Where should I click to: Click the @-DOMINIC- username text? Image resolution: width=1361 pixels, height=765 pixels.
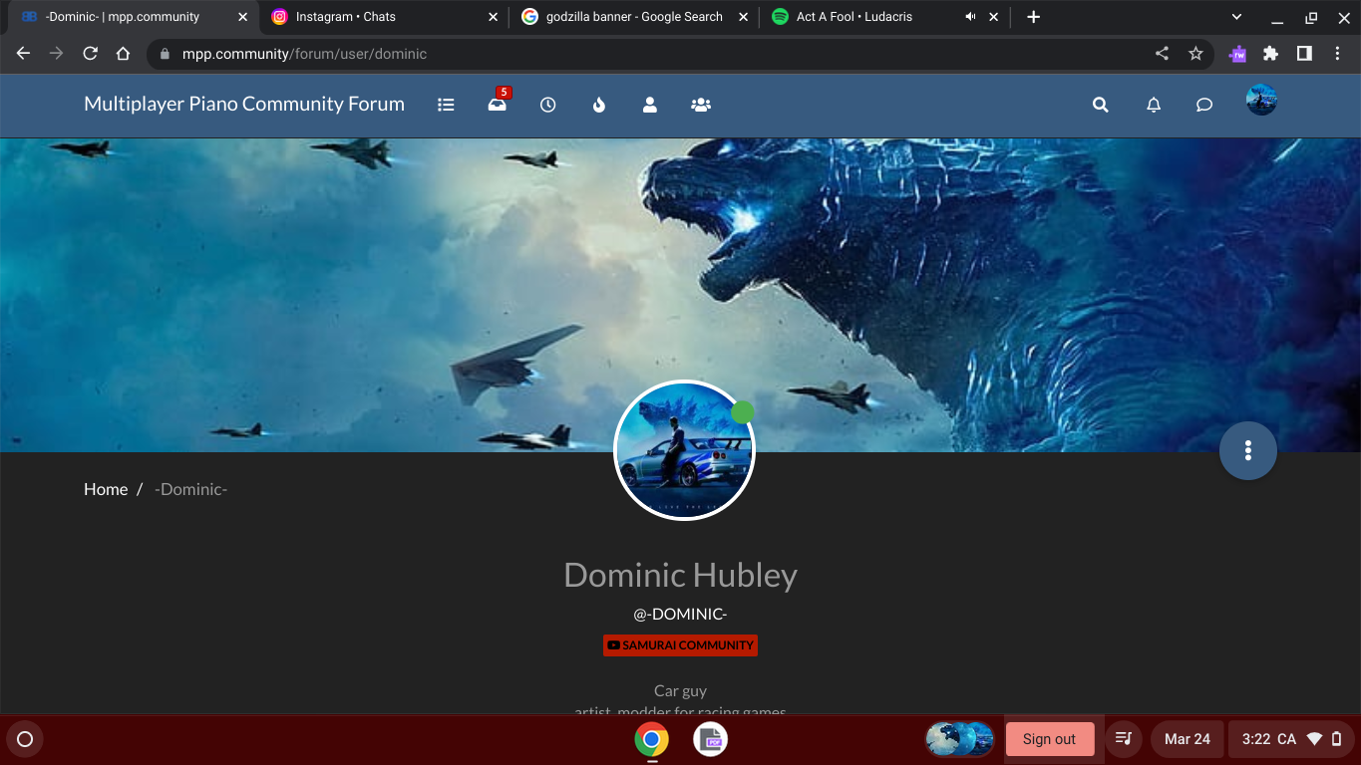680,614
